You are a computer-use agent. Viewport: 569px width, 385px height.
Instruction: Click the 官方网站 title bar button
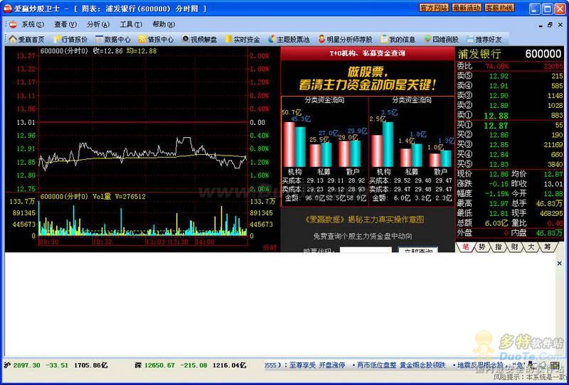(434, 8)
